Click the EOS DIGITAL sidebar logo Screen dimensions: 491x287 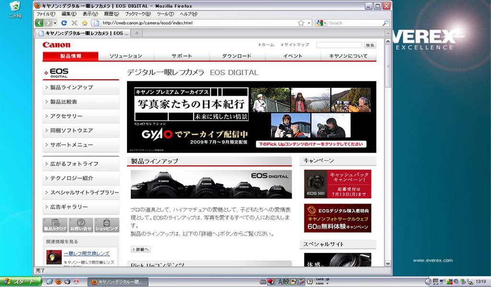click(57, 73)
